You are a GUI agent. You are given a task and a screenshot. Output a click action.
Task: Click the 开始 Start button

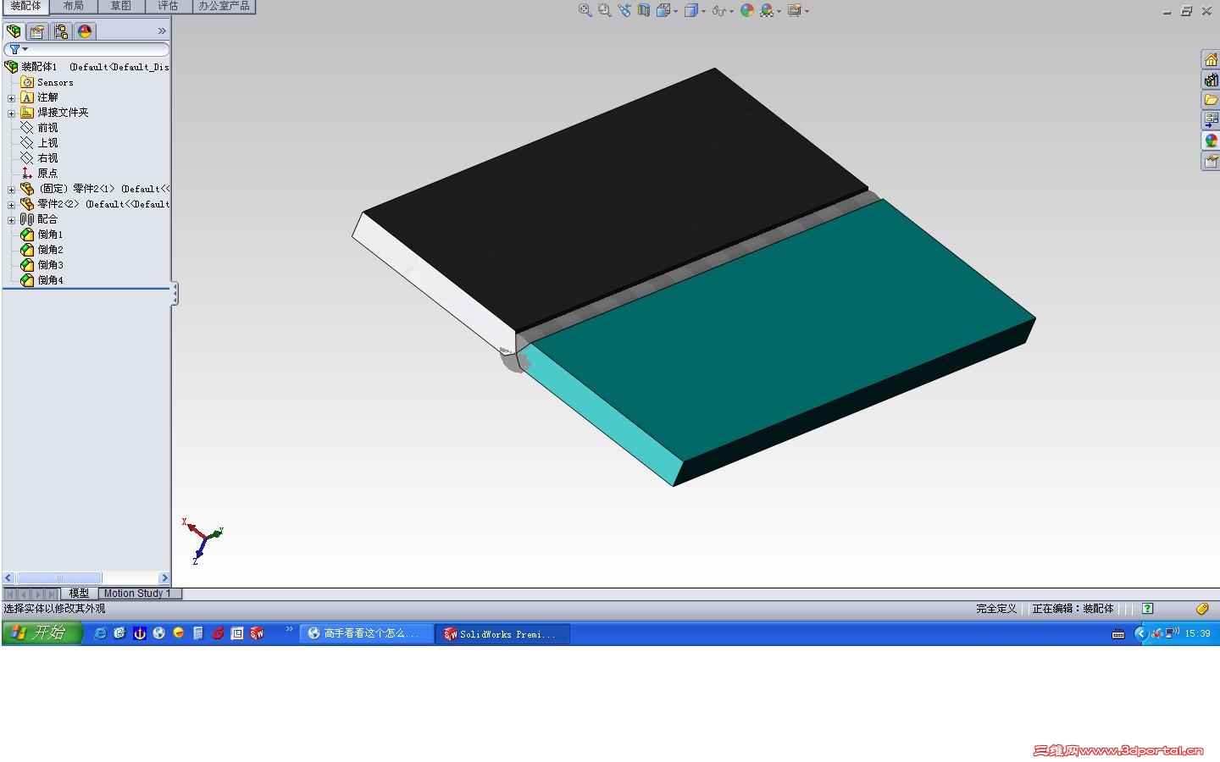(42, 632)
